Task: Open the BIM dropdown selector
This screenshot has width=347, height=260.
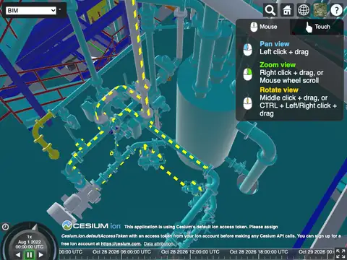Action: pyautogui.click(x=31, y=10)
